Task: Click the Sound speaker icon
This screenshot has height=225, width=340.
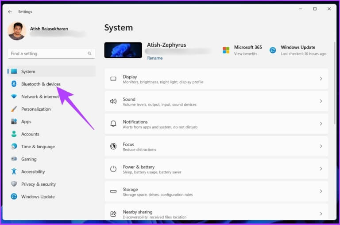Action: click(113, 101)
